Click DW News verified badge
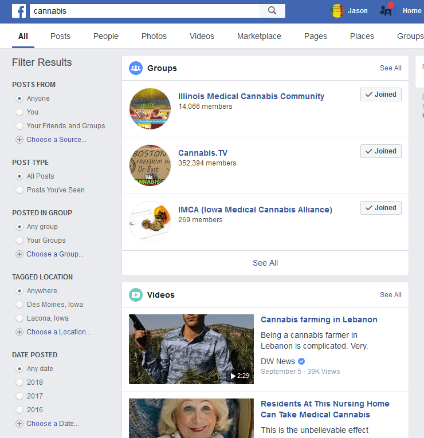The height and width of the screenshot is (438, 424). tap(301, 361)
